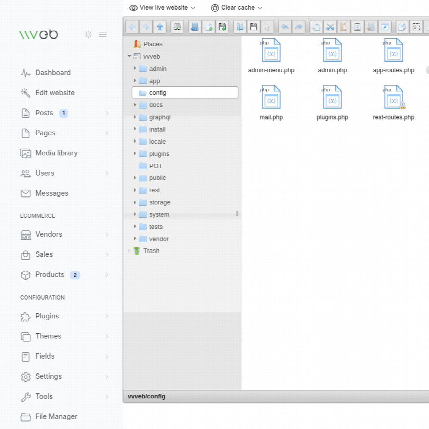Viewport: 429px width, 429px height.
Task: Select the Trash item in tree
Action: click(x=151, y=251)
